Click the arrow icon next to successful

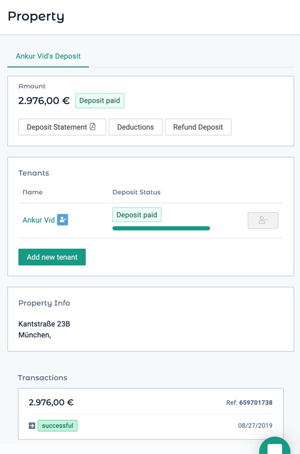(32, 426)
